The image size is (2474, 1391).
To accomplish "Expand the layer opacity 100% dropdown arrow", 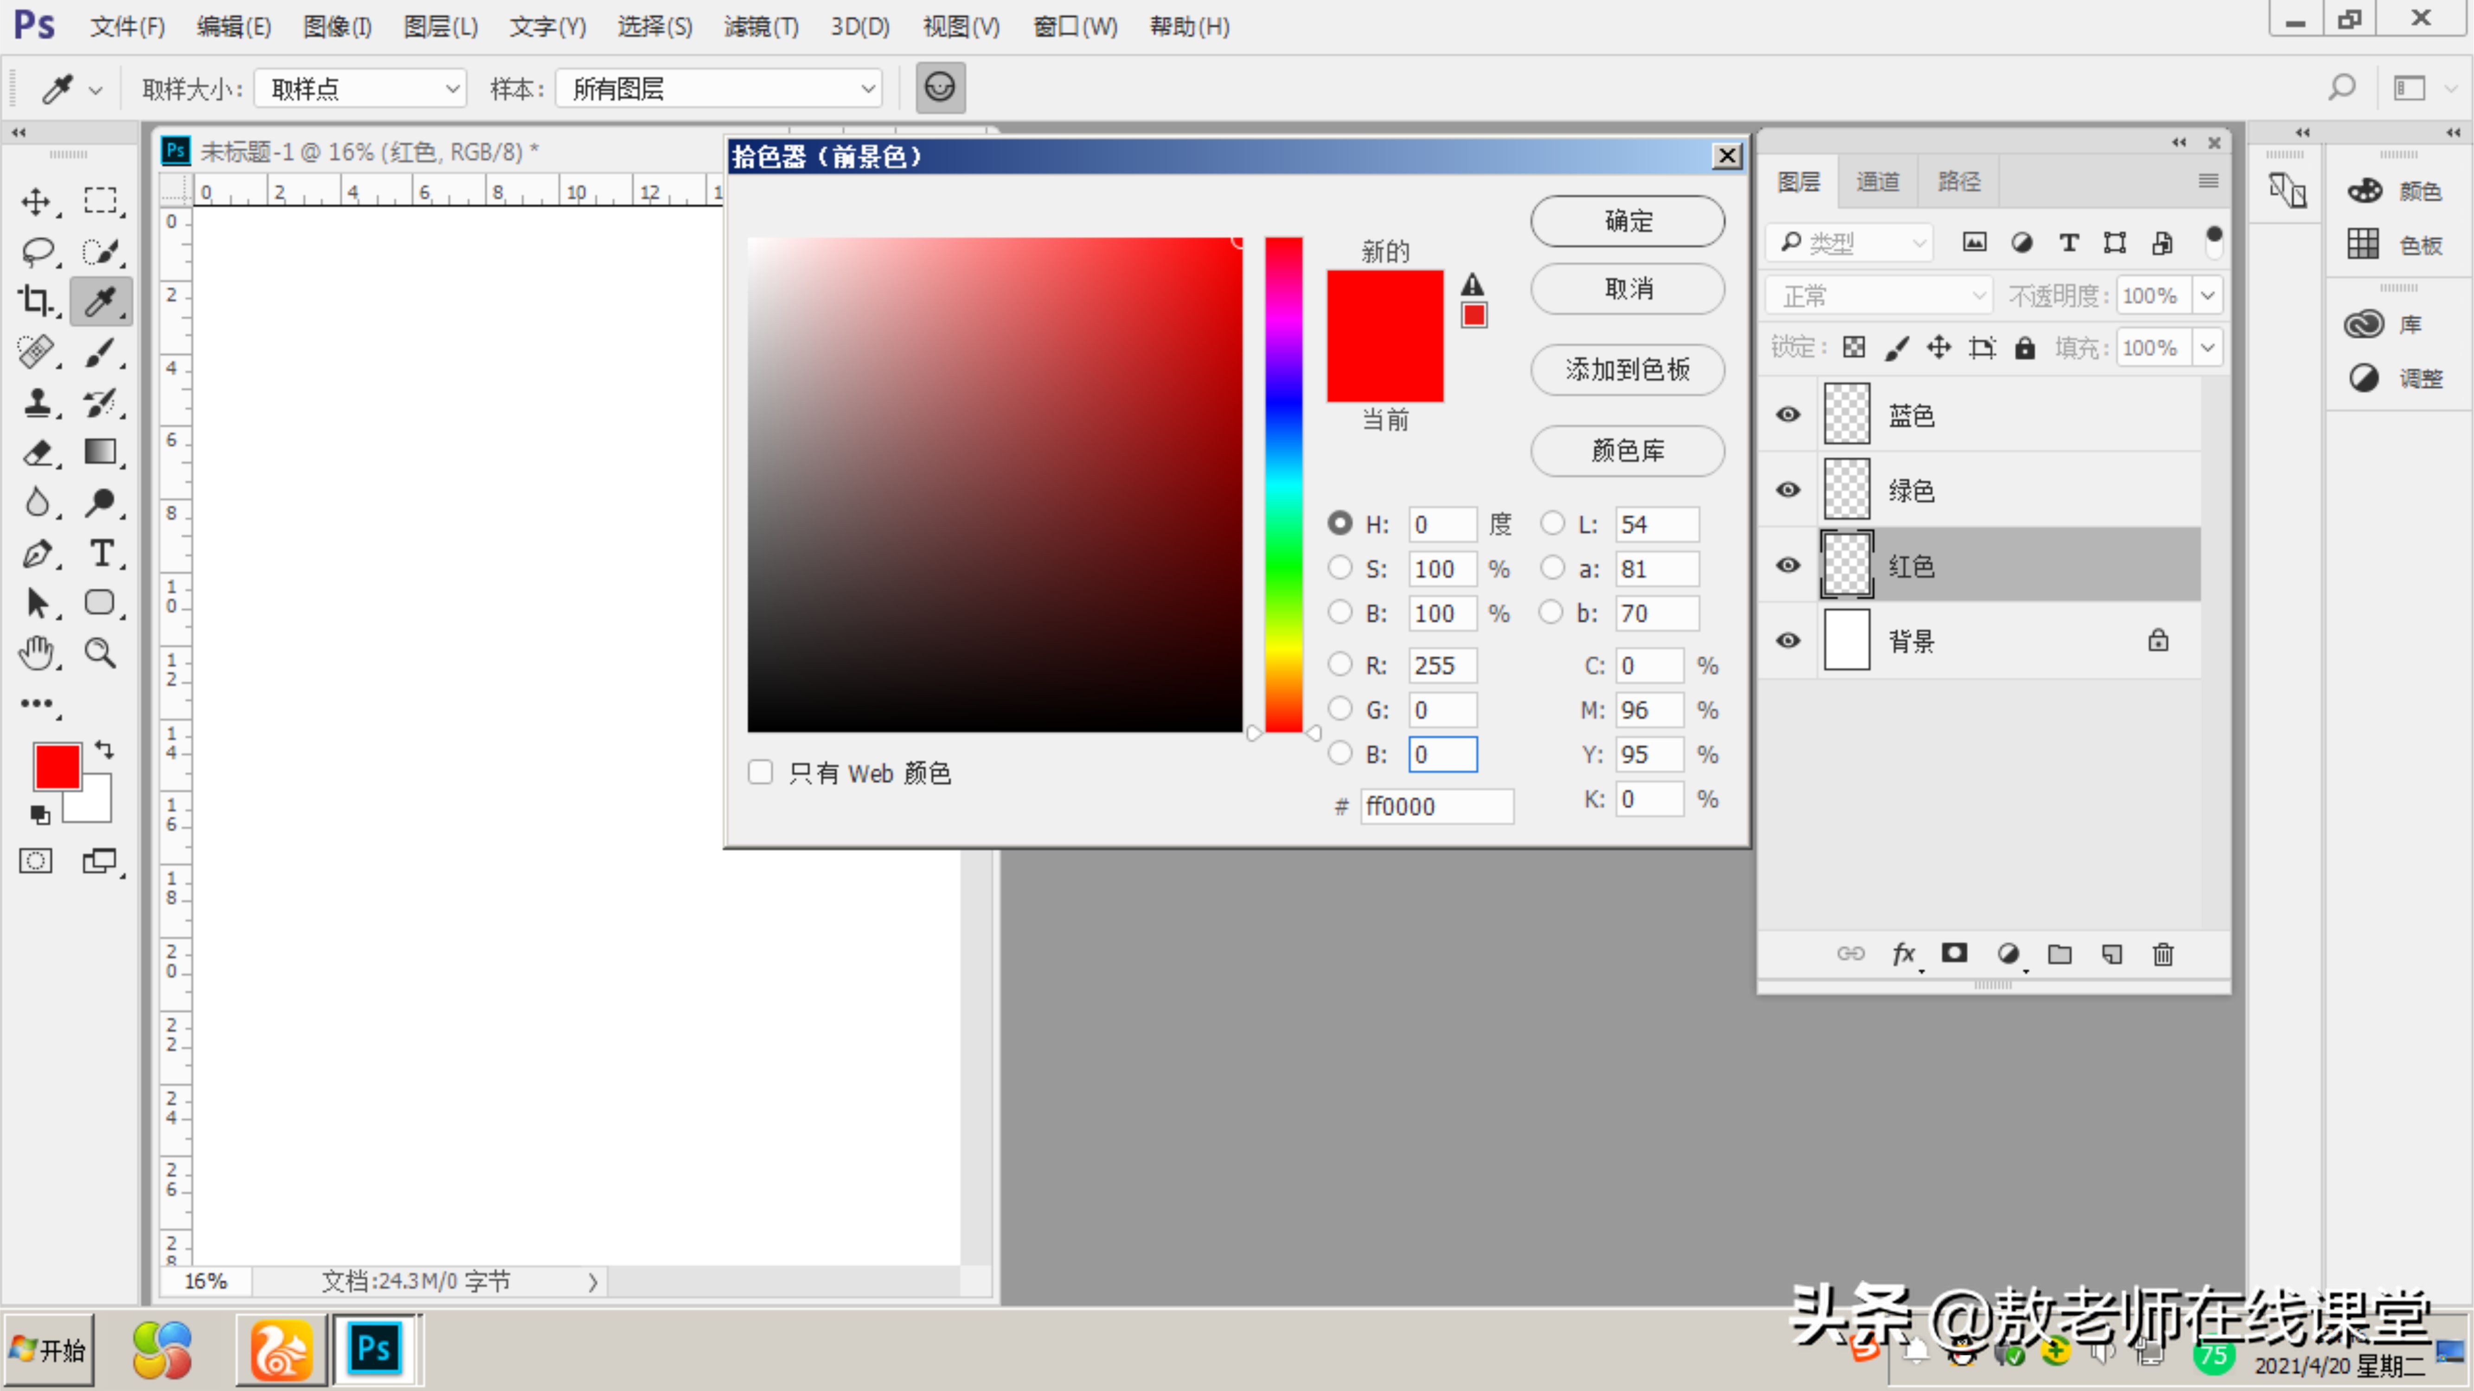I will [2207, 295].
